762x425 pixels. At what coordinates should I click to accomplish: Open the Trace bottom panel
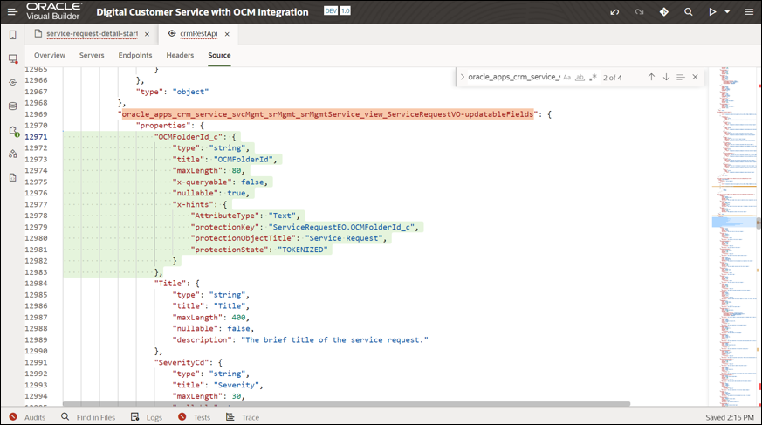click(251, 417)
